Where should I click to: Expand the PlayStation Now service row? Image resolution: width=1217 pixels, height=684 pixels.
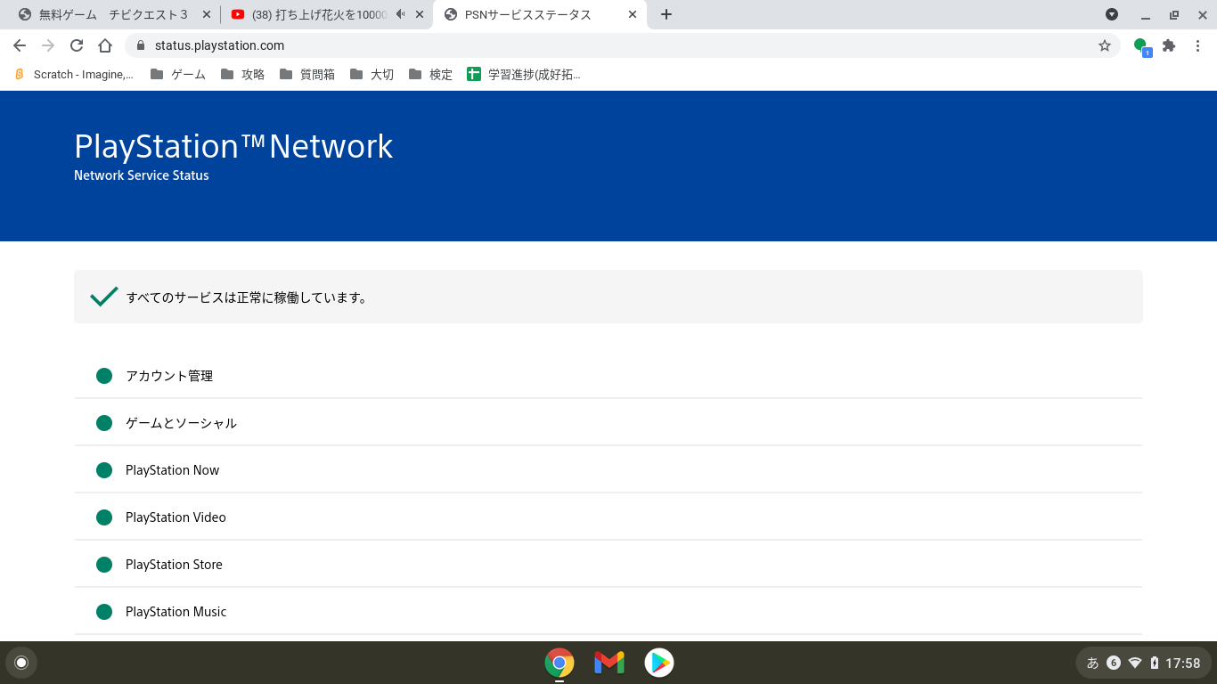click(608, 470)
